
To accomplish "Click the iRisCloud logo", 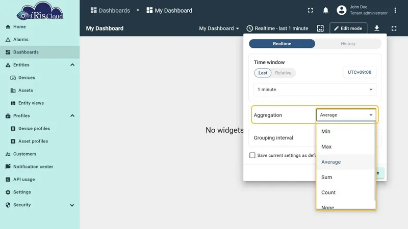I will (x=40, y=11).
